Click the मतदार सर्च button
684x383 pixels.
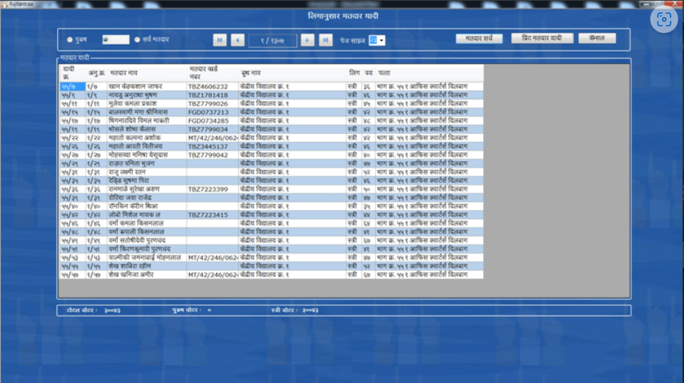click(478, 38)
